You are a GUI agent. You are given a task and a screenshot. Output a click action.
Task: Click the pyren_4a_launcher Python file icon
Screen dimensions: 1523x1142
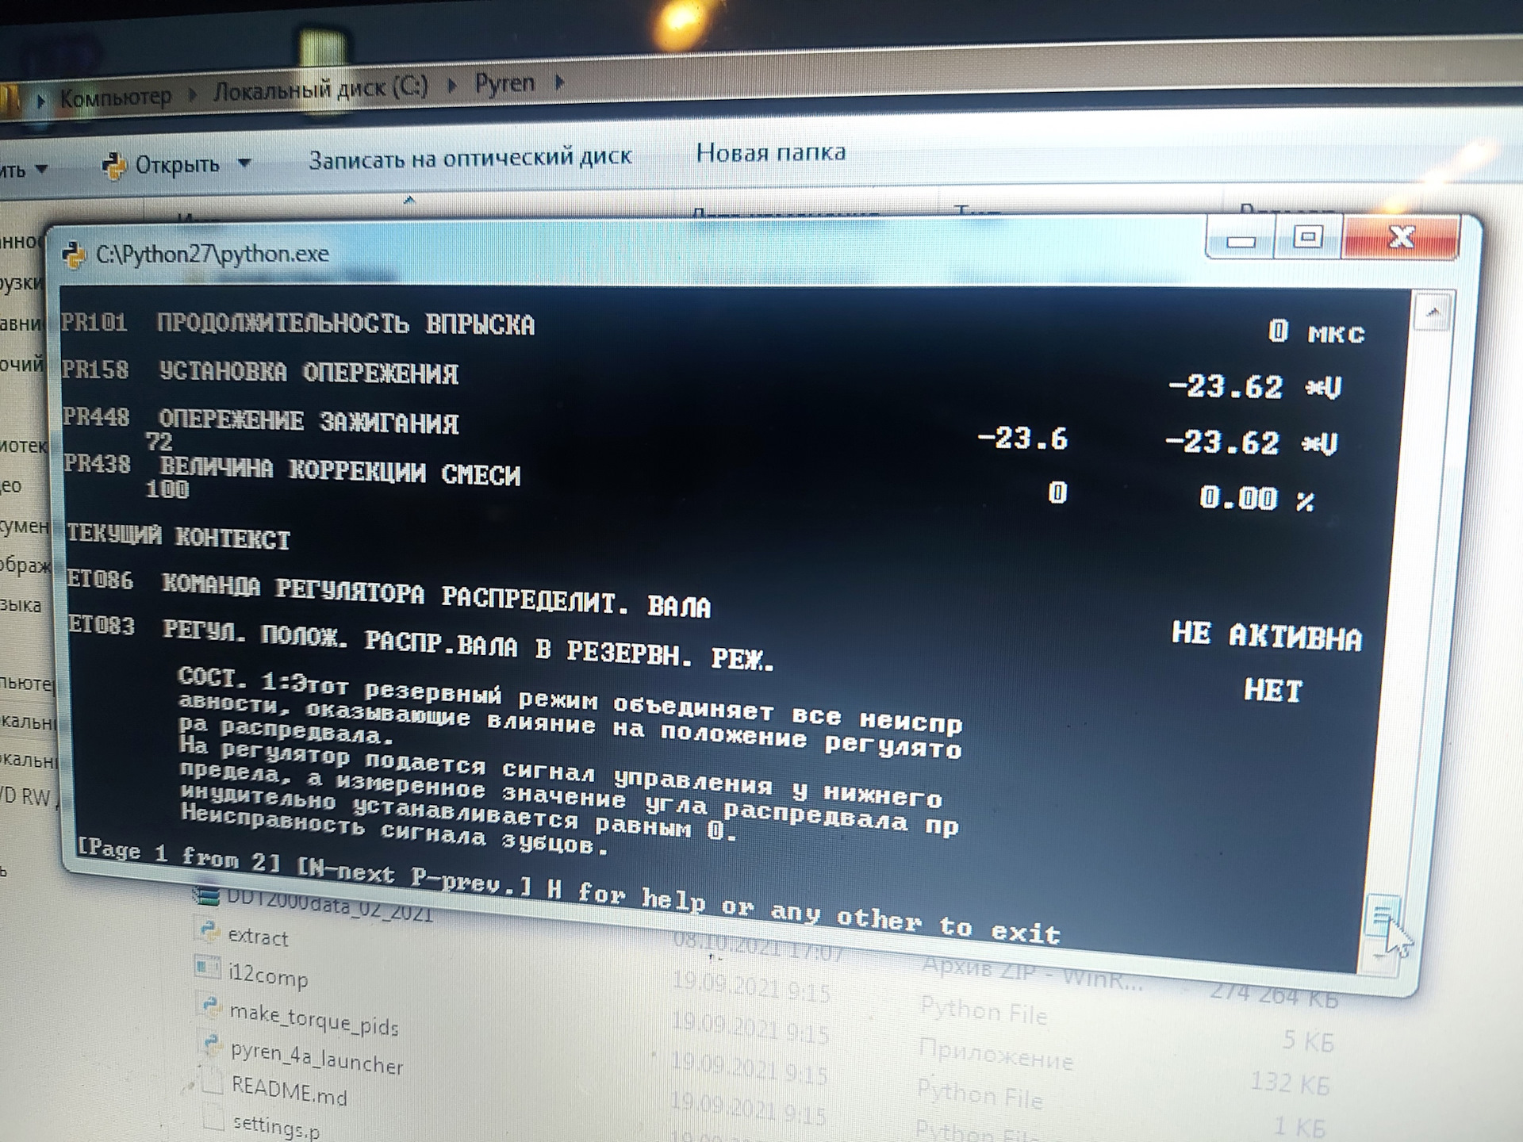pyautogui.click(x=211, y=1044)
